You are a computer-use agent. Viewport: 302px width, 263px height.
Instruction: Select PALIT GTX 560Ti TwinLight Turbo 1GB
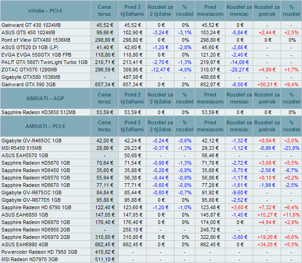(x=45, y=62)
